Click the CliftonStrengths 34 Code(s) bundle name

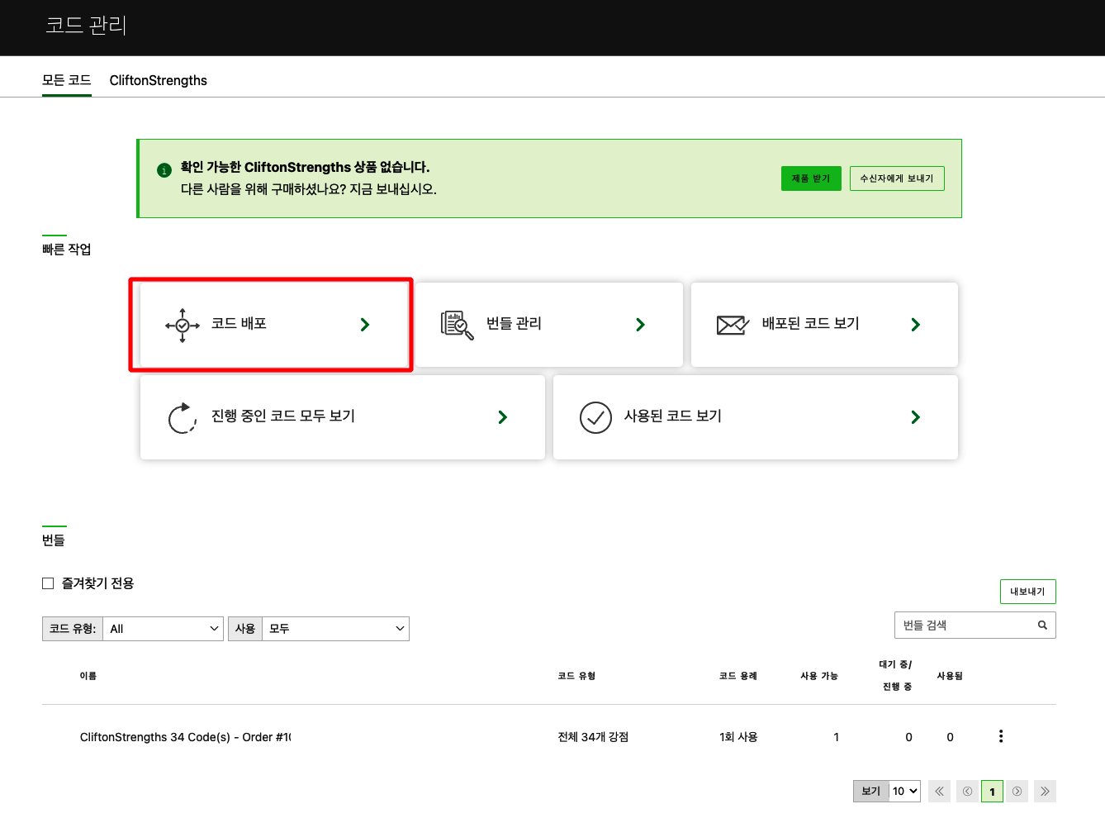[185, 737]
